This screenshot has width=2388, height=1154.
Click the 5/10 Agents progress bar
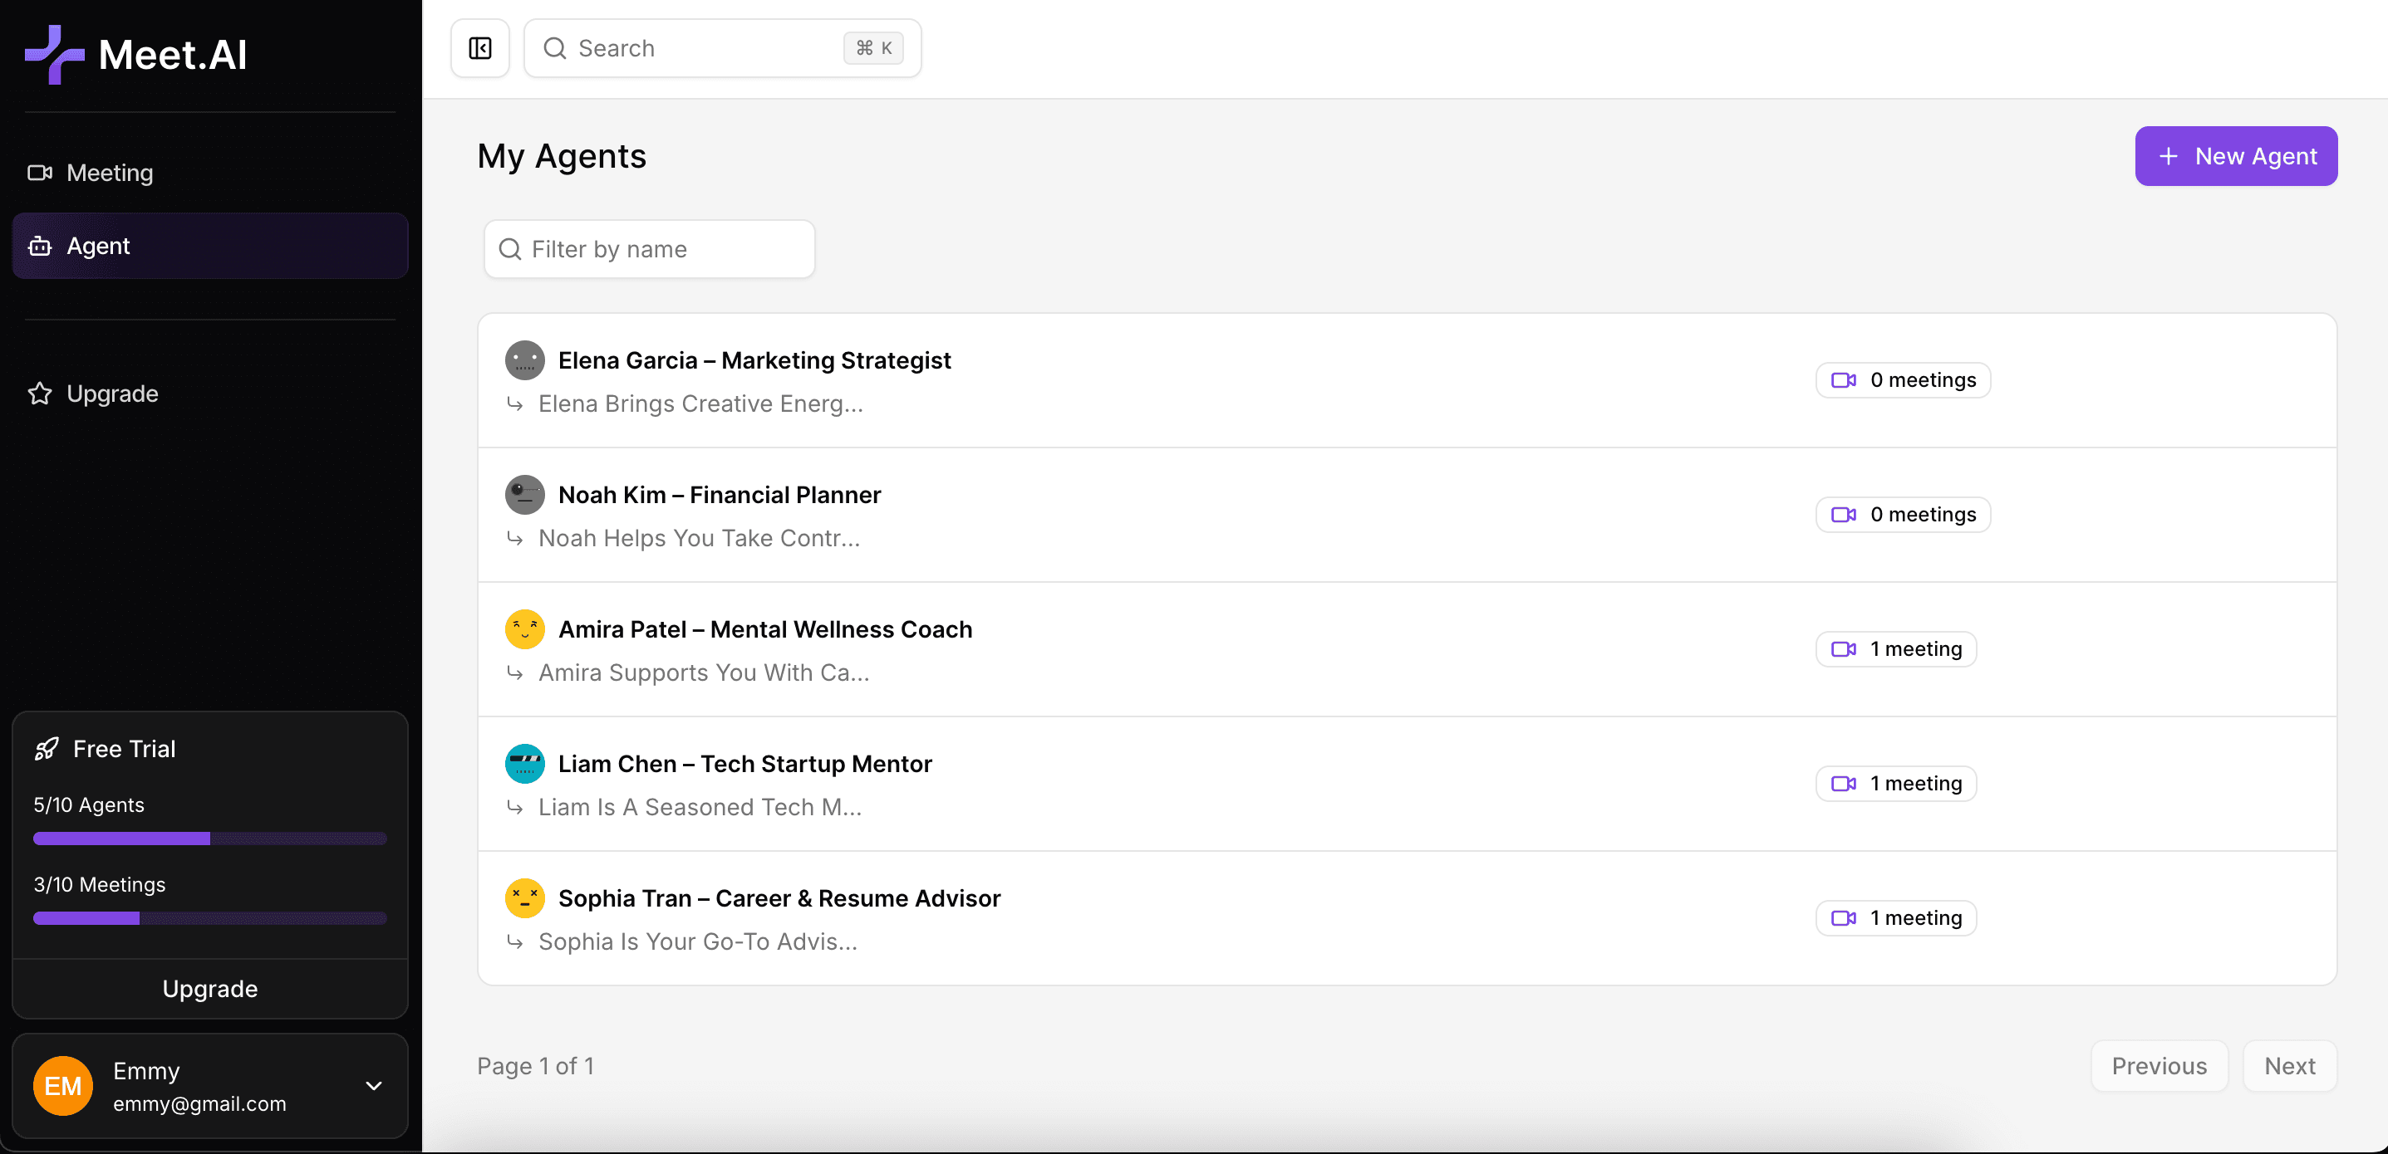click(x=209, y=839)
